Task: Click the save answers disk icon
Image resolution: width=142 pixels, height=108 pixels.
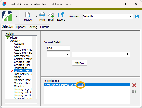Action: click(x=137, y=17)
